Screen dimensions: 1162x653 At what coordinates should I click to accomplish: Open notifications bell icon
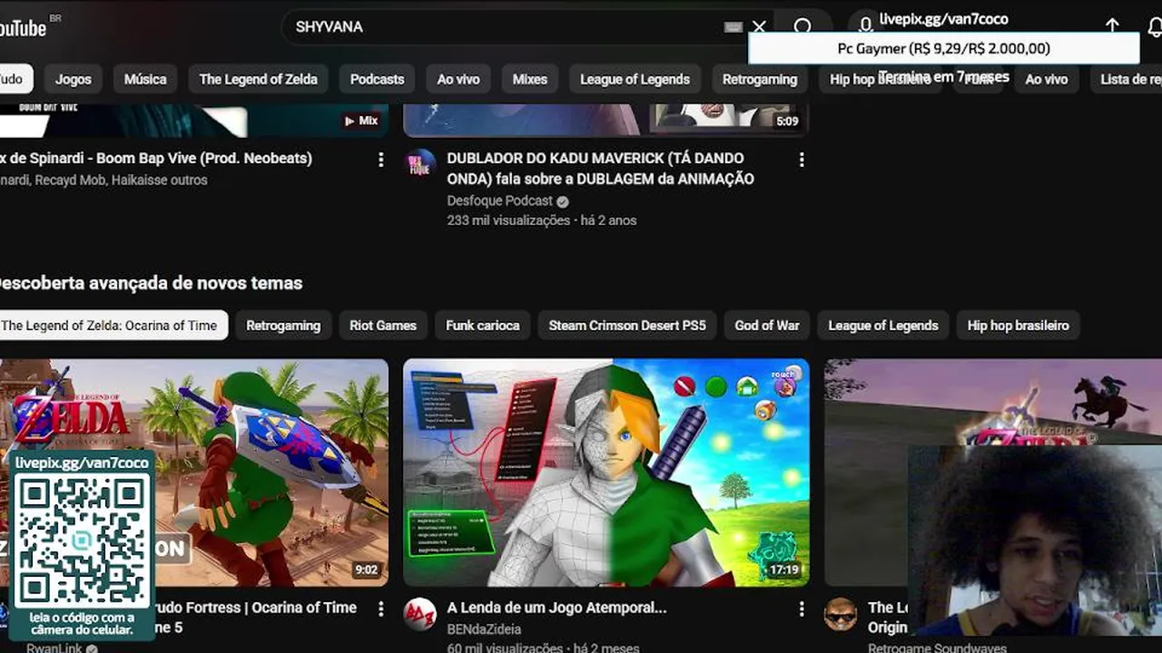pos(1155,27)
